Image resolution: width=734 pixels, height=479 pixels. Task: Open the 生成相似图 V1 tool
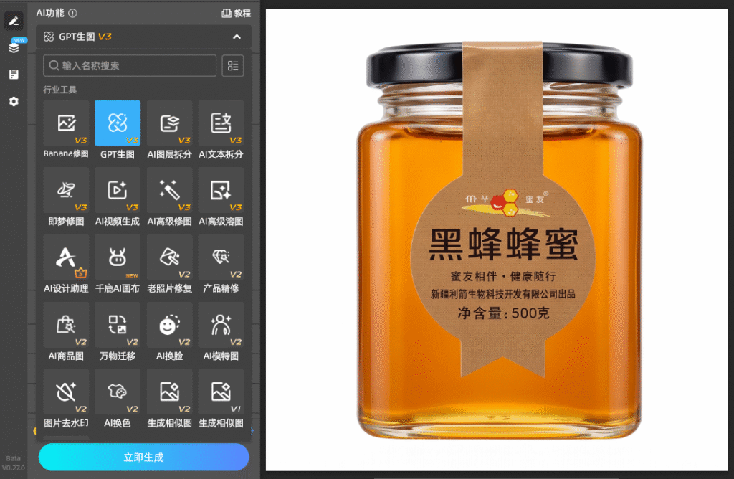[221, 392]
